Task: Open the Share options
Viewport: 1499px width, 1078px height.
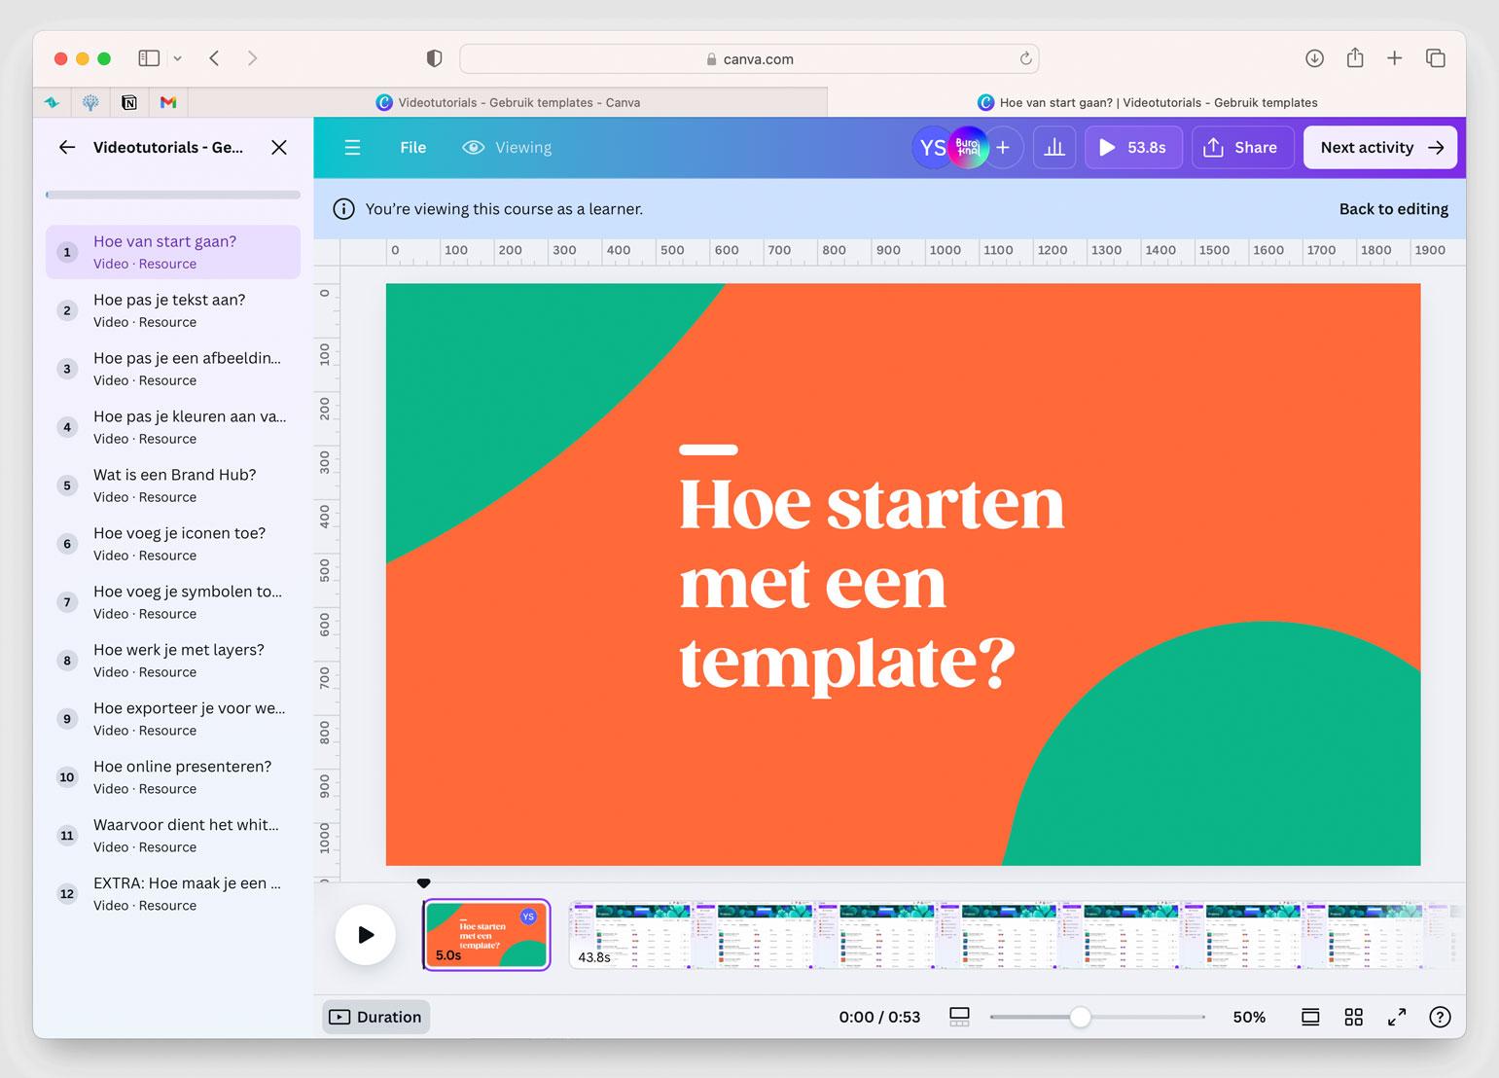Action: pyautogui.click(x=1241, y=148)
